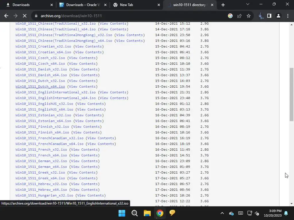The height and width of the screenshot is (220, 294).
Task: View Contents of Win10_1511_Dutch_x32.iso
Action: 82,81
